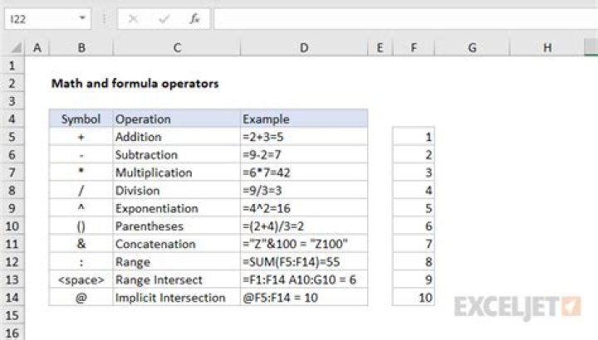The width and height of the screenshot is (598, 340).
Task: Click the 'Addition' cell
Action: pos(177,137)
